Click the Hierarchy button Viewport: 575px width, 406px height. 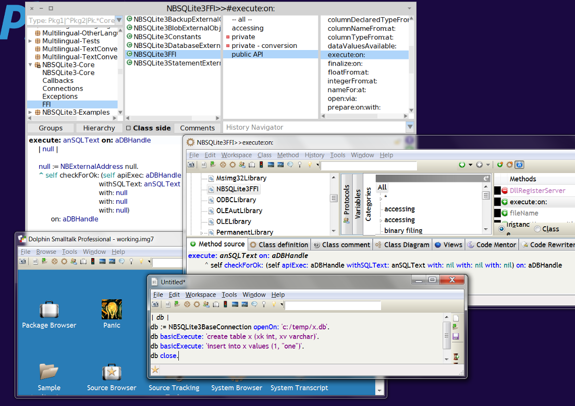[99, 128]
